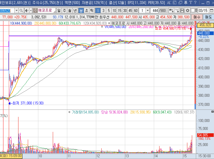Click the save chart floppy icon
This screenshot has width=214, height=159.
point(182,10)
